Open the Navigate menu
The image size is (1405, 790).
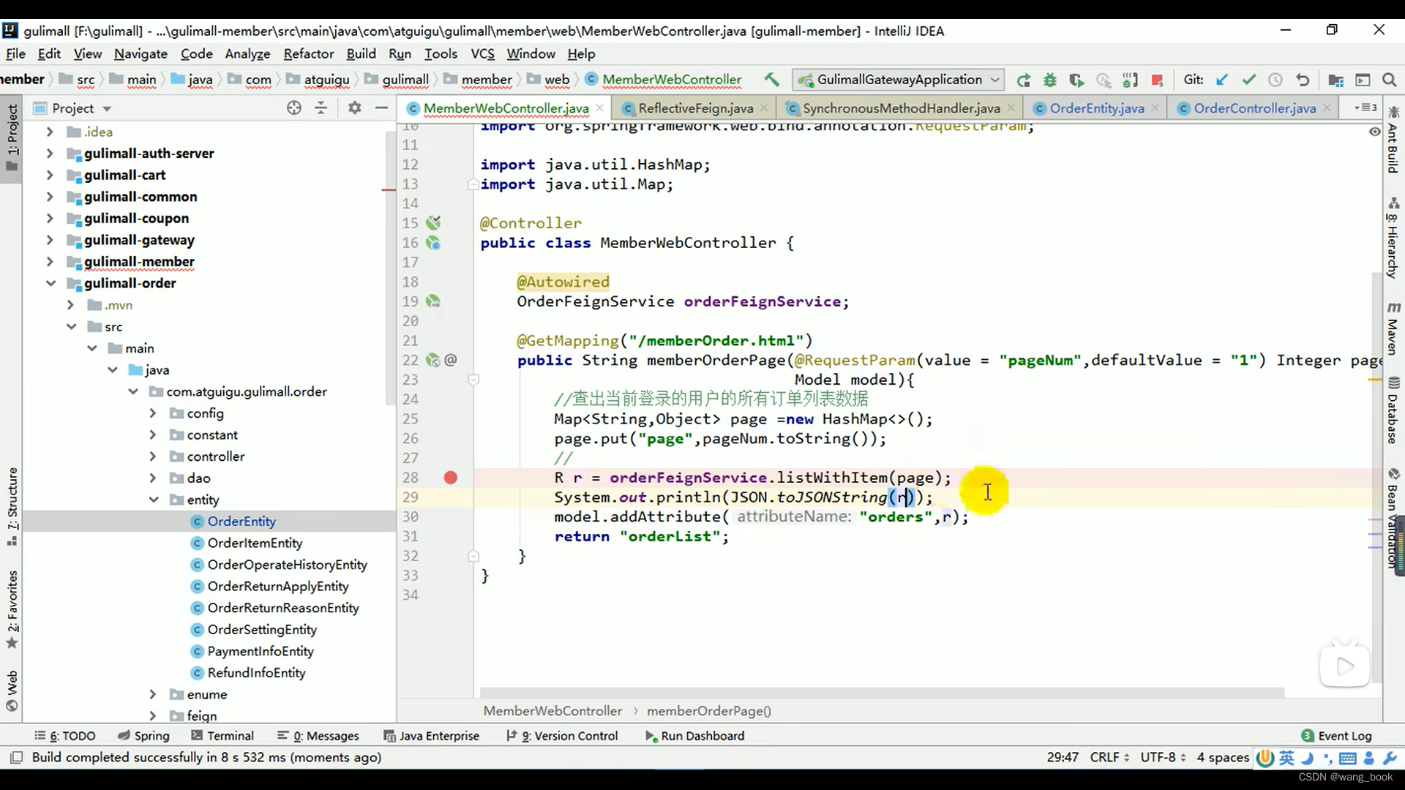tap(140, 53)
